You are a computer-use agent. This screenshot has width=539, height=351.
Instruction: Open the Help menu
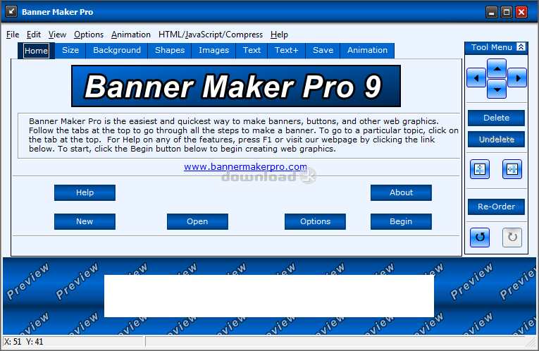pyautogui.click(x=279, y=35)
